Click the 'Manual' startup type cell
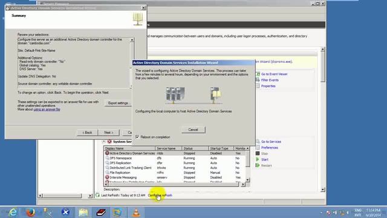Viewport: 387px width, 218px height. click(x=215, y=173)
